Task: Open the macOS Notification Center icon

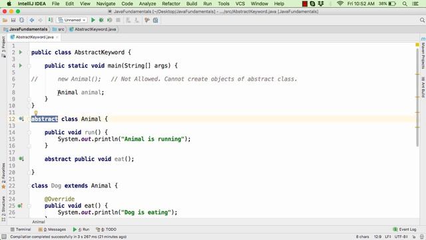Action: pos(415,4)
